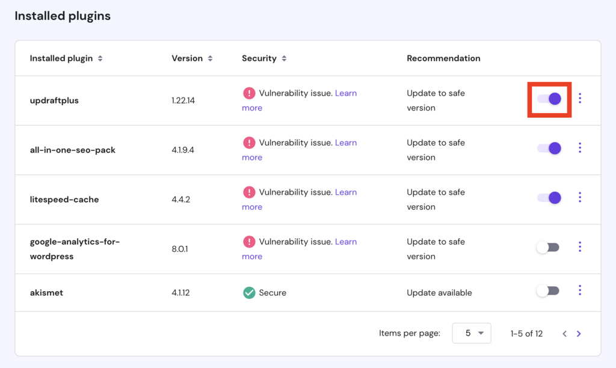This screenshot has width=616, height=368.
Task: Open Learn more for updraftplus vulnerability
Action: point(346,93)
